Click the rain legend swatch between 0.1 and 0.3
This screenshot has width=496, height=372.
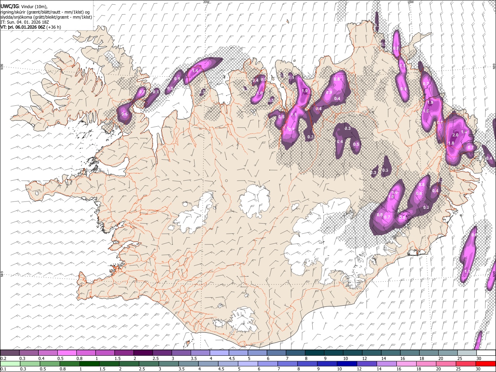pos(10,363)
